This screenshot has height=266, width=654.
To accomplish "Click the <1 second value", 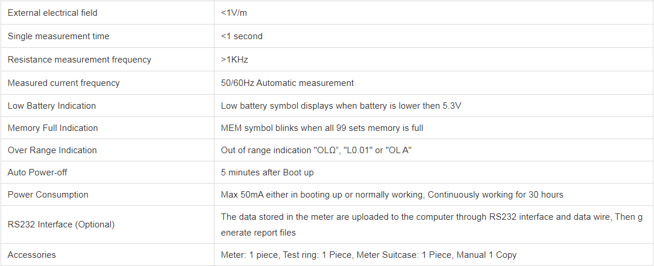I will point(241,36).
